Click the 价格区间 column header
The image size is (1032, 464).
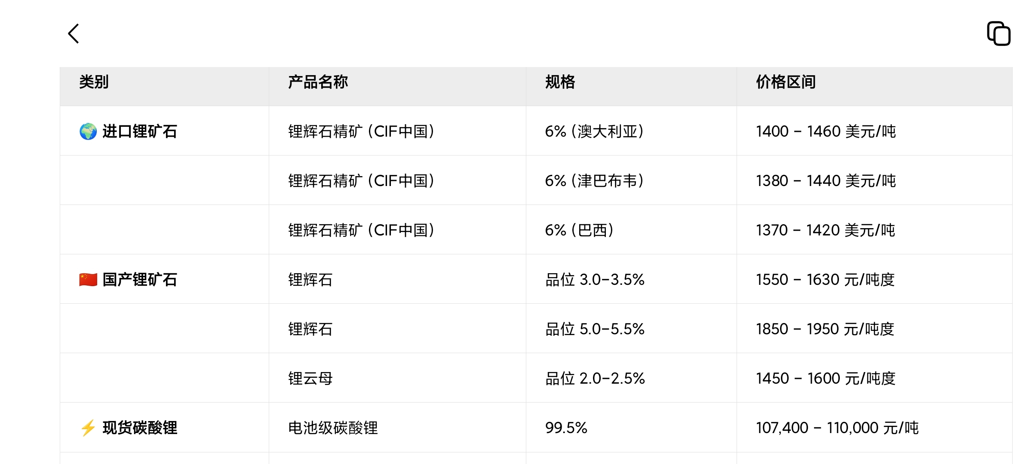tap(786, 82)
